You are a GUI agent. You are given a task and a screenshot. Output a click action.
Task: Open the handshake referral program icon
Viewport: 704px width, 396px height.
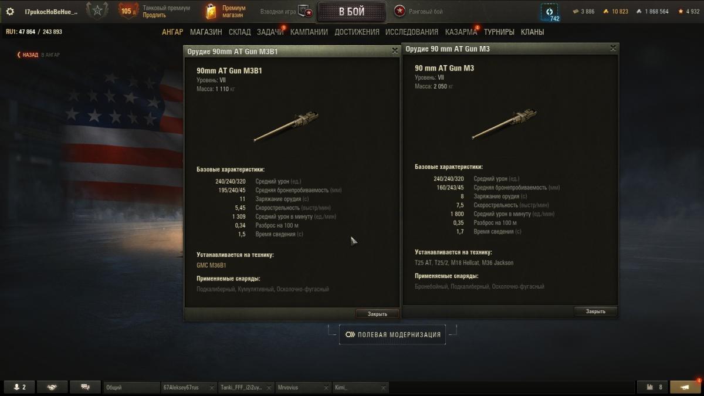[52, 387]
